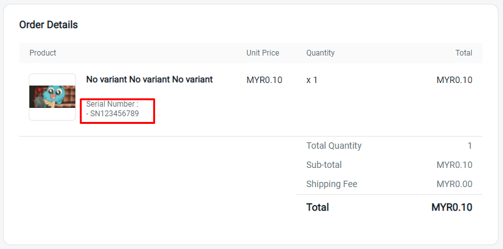Select the bold grand total MYR0.10
This screenshot has height=249, width=503.
(452, 207)
